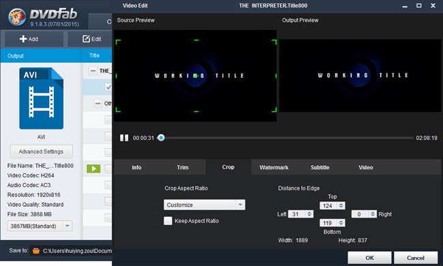The width and height of the screenshot is (443, 266).
Task: Adjust the Right distance stepper arrows
Action: pos(373,214)
